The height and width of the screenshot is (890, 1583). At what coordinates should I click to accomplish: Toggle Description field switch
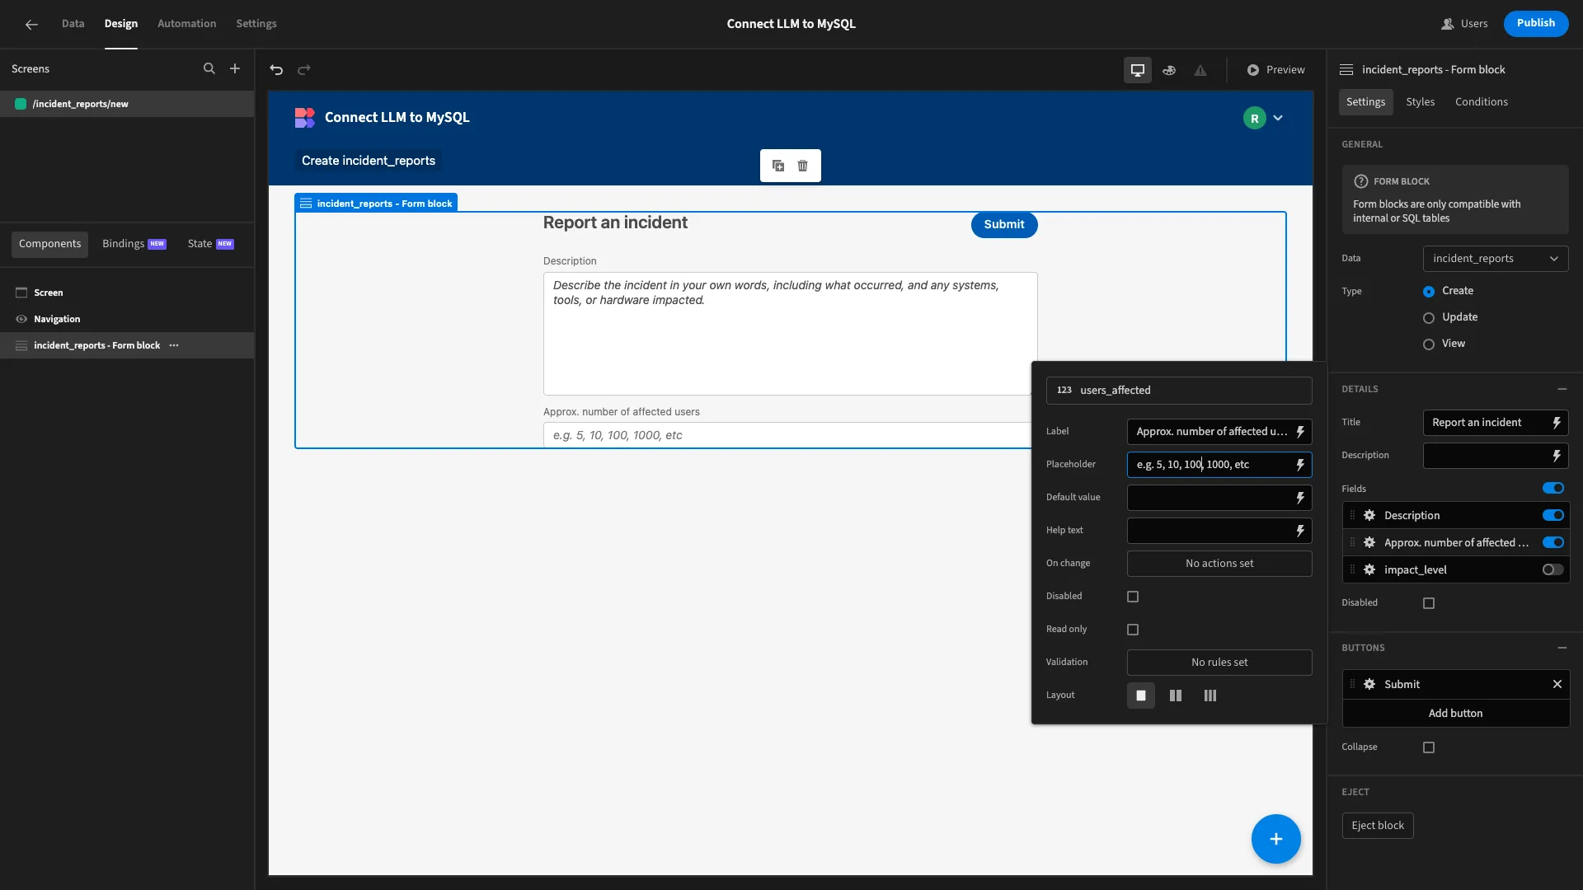click(1553, 515)
